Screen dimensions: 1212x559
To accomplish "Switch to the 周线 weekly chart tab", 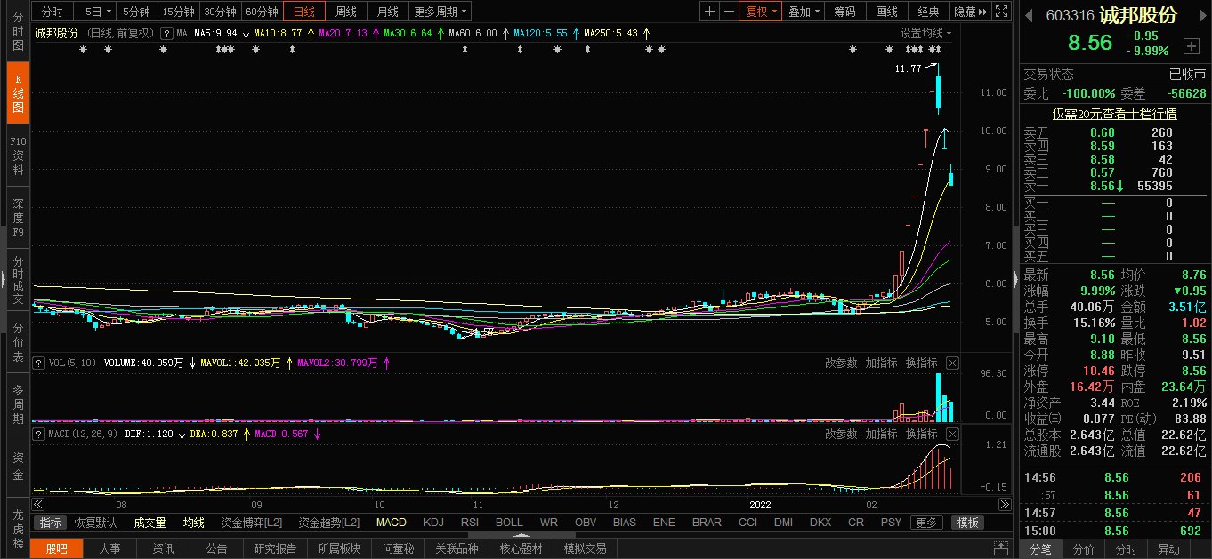I will point(345,12).
